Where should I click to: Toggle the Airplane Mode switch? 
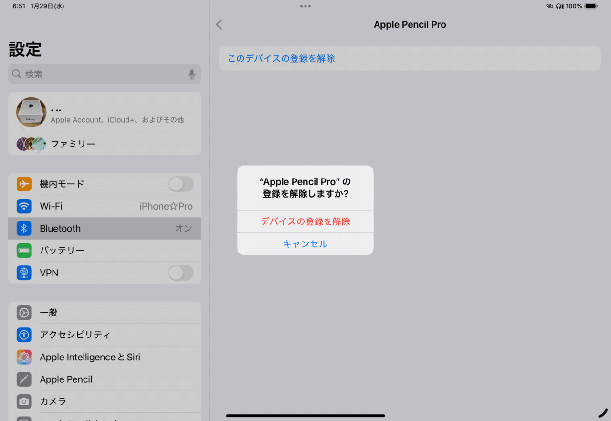181,184
